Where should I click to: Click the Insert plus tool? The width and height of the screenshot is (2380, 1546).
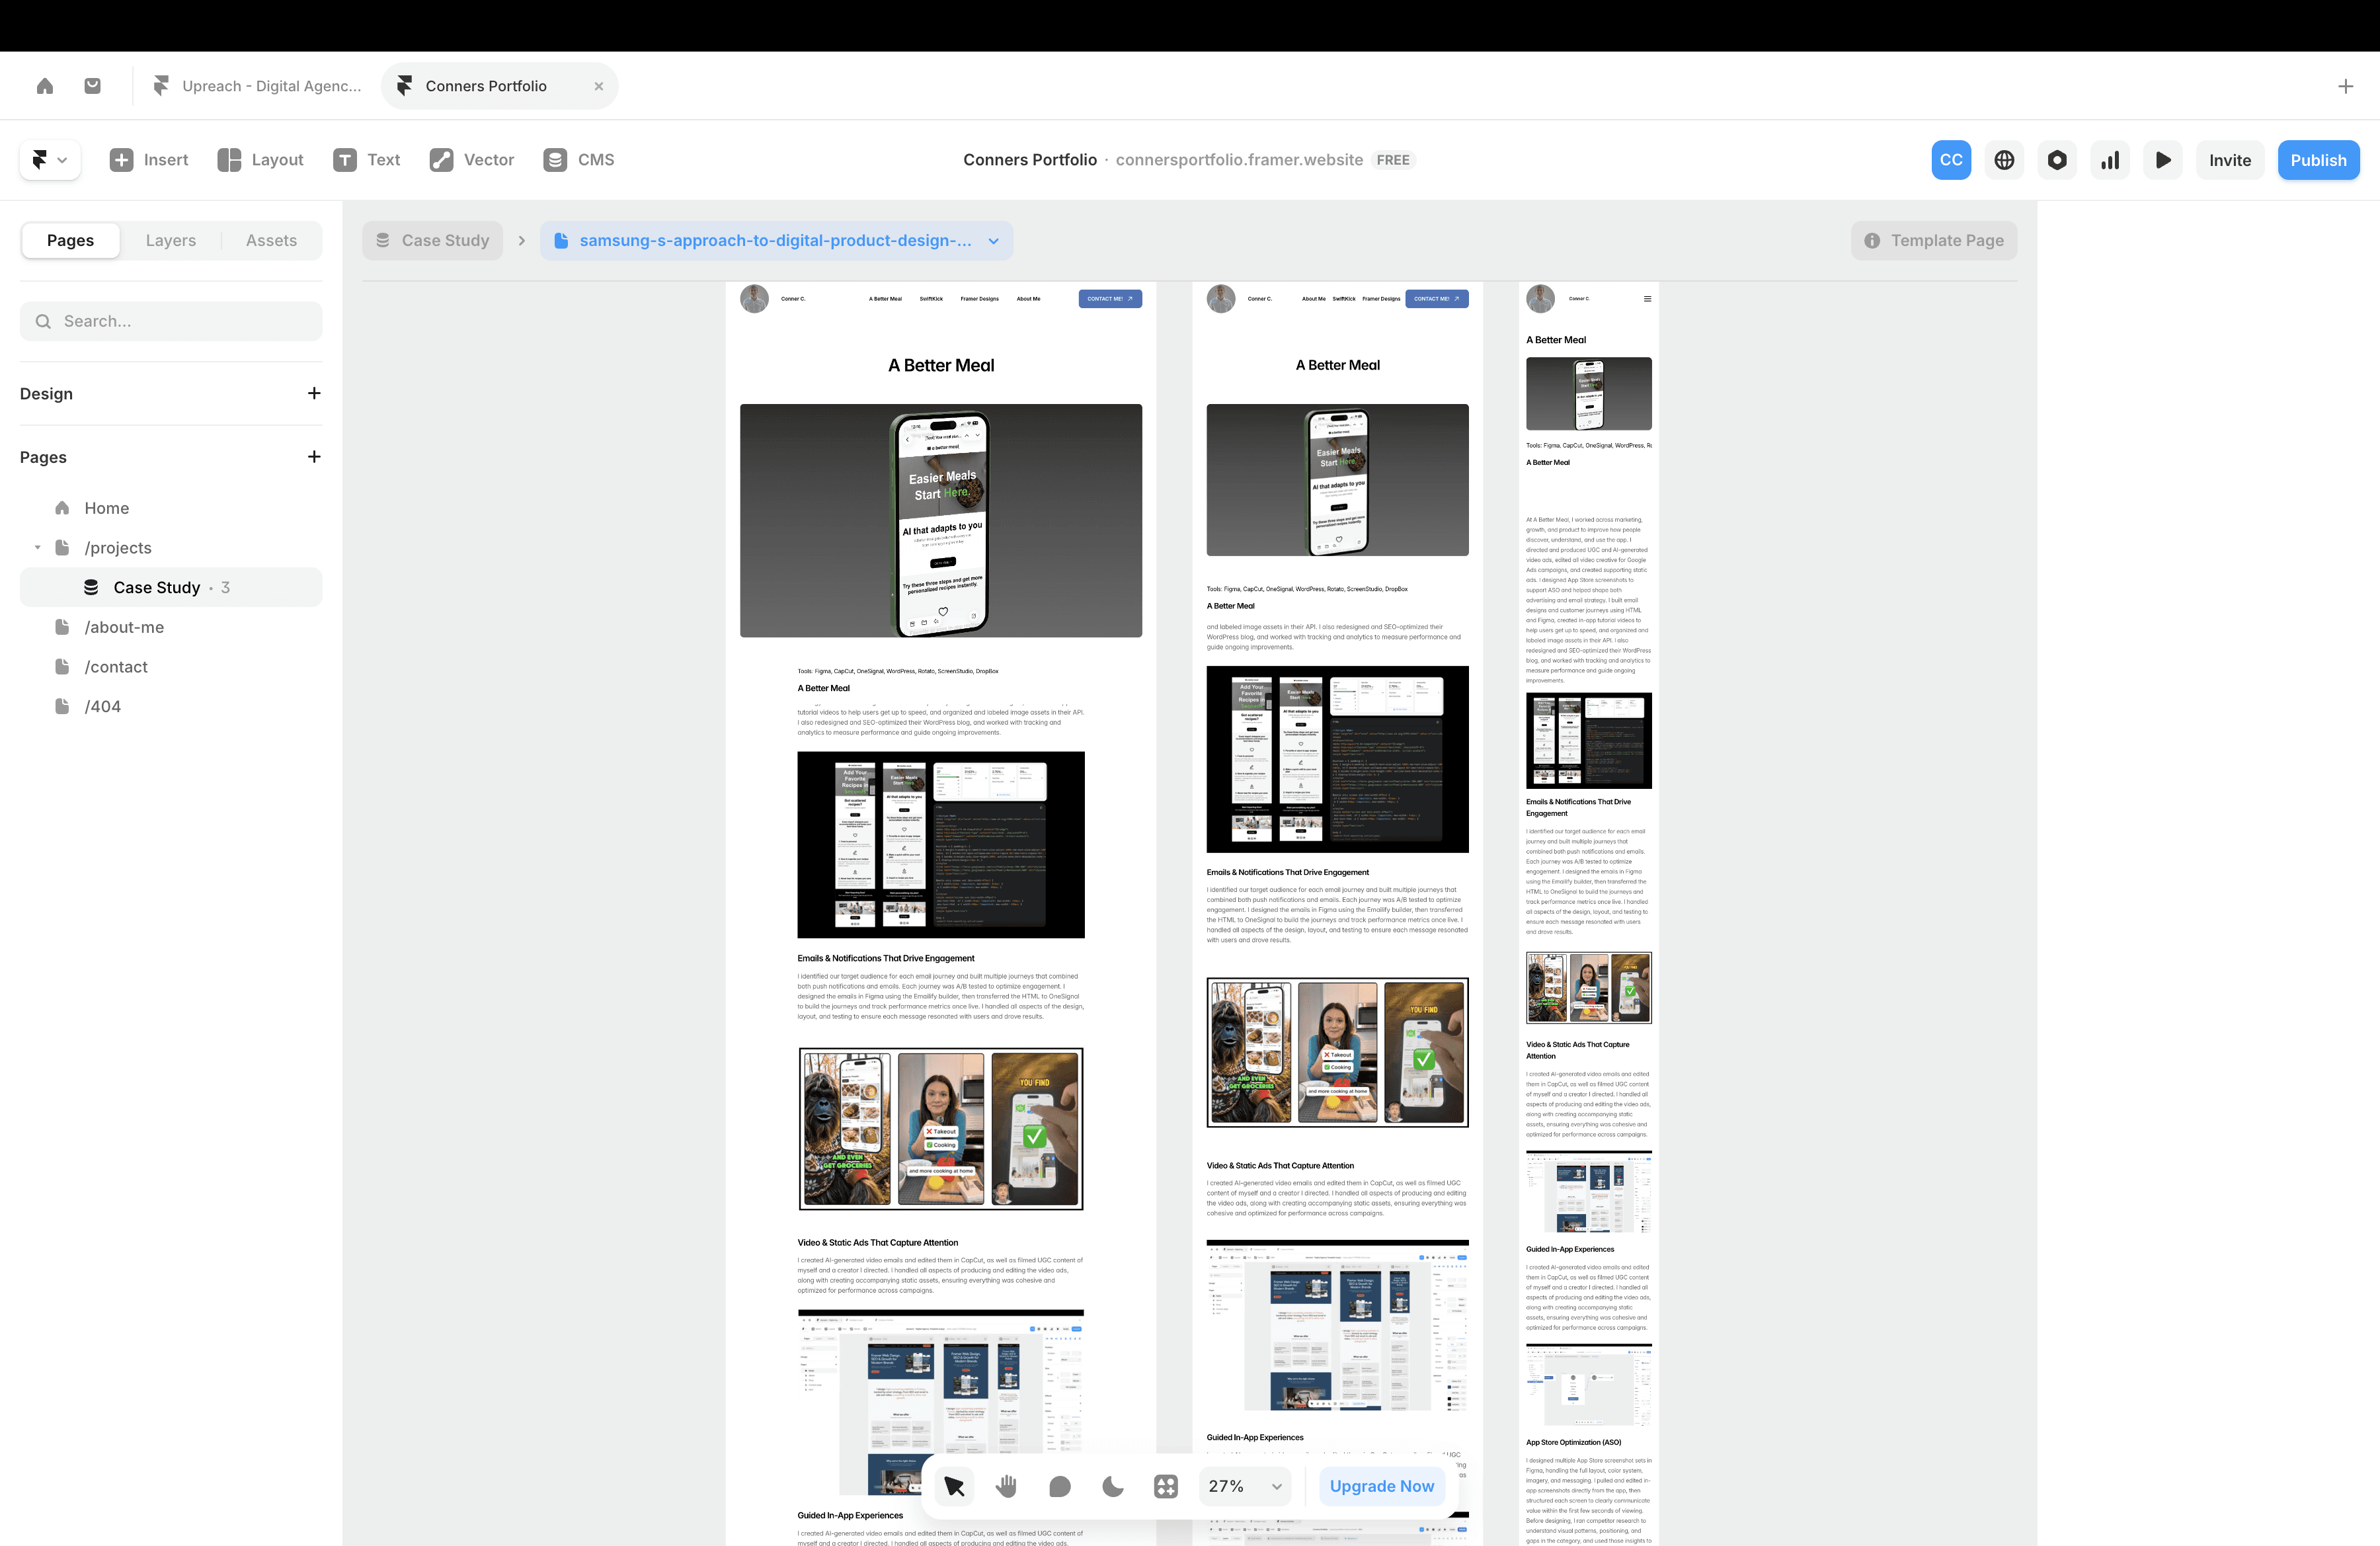coord(149,160)
